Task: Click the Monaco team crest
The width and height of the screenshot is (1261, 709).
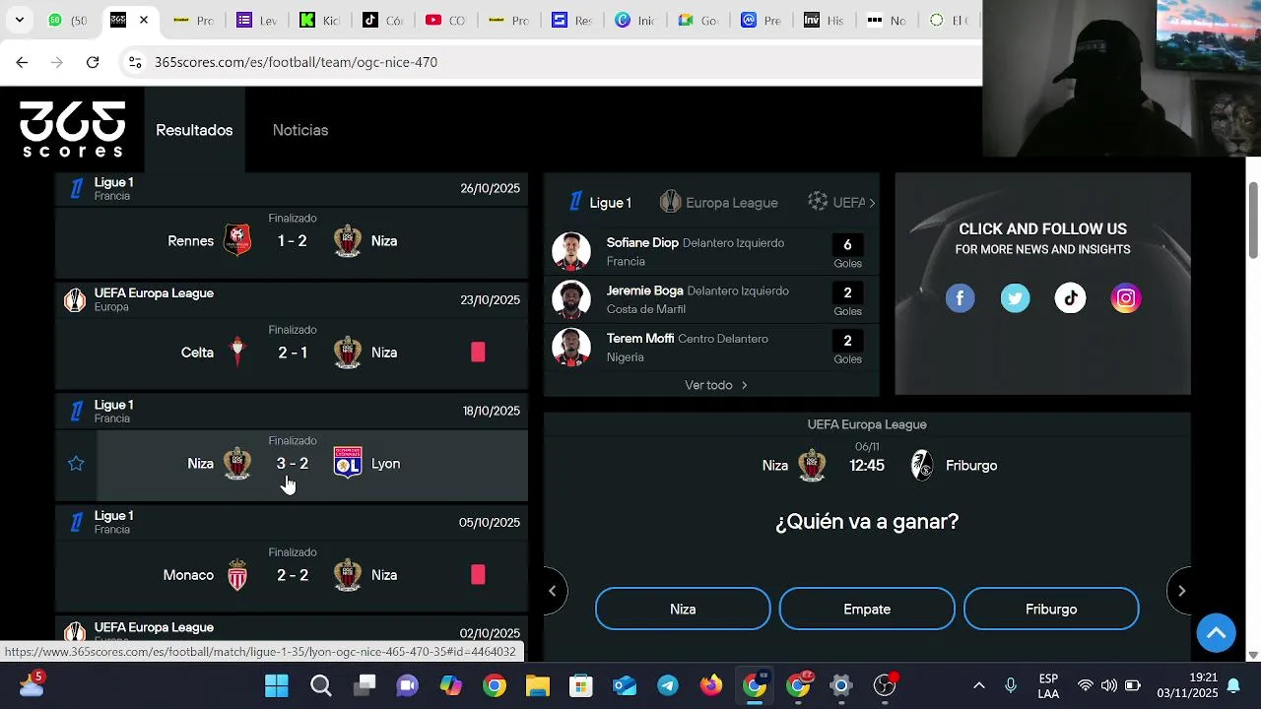Action: coord(237,575)
